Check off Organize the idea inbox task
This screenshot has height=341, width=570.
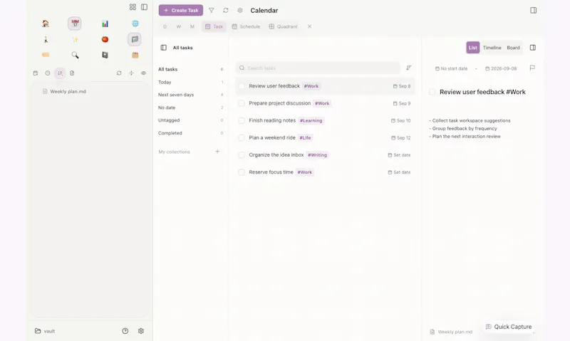click(242, 155)
